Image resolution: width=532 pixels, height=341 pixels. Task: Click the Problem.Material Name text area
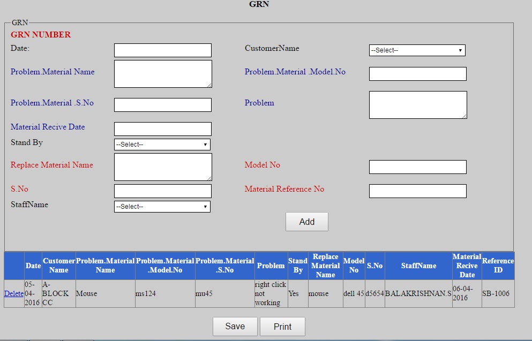(x=161, y=73)
